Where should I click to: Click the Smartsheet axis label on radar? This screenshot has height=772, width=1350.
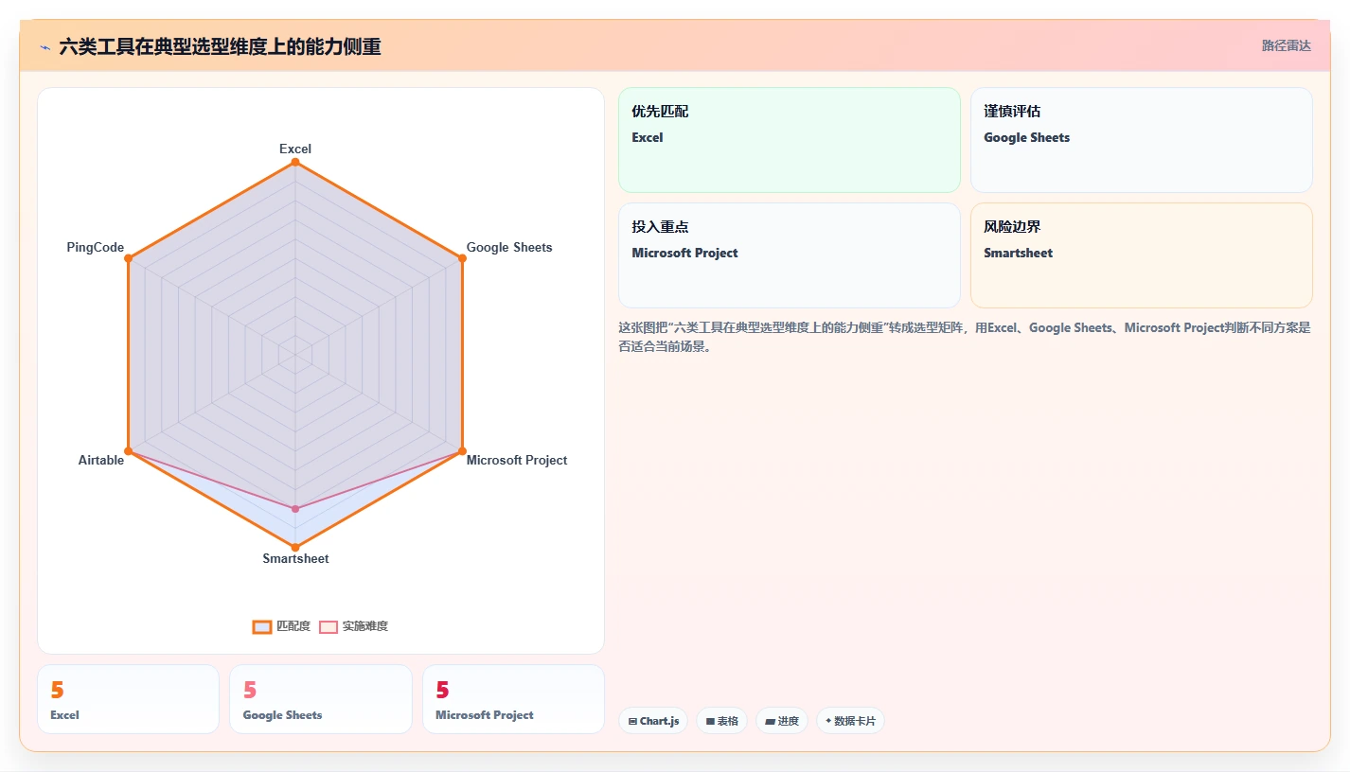click(x=295, y=558)
